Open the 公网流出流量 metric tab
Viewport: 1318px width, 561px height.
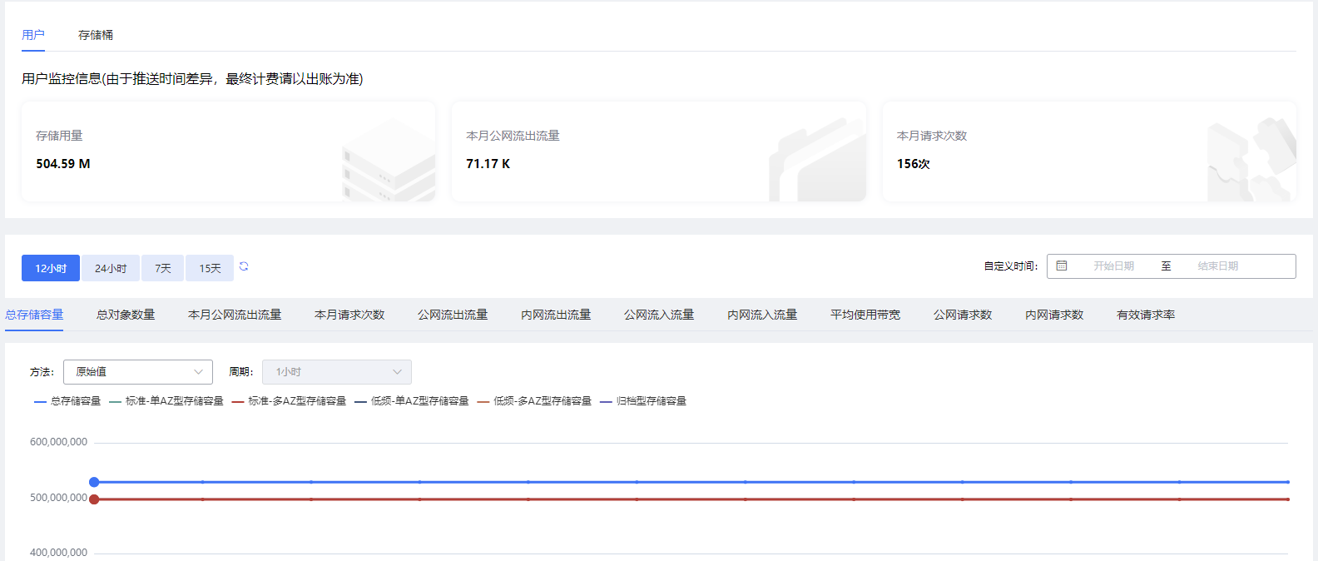click(x=453, y=315)
